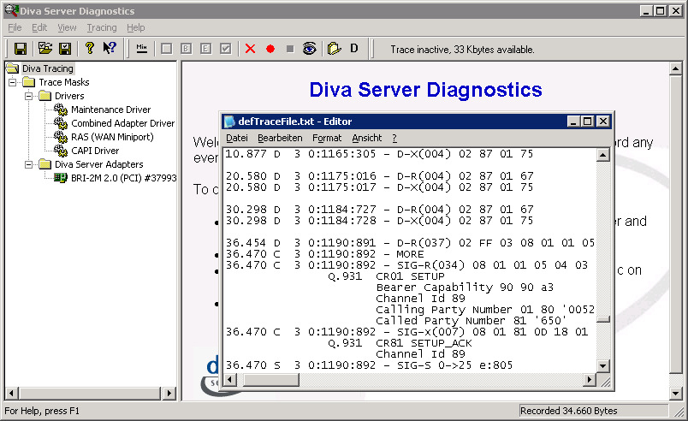This screenshot has width=688, height=421.
Task: Open the load trace mask folder icon
Action: [44, 48]
